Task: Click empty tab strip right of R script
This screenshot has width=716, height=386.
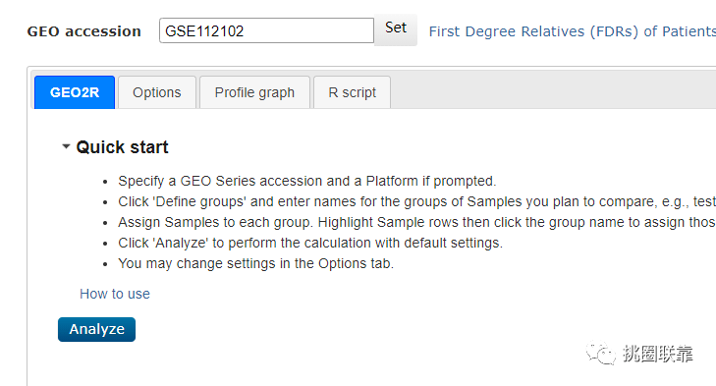Action: (553, 91)
